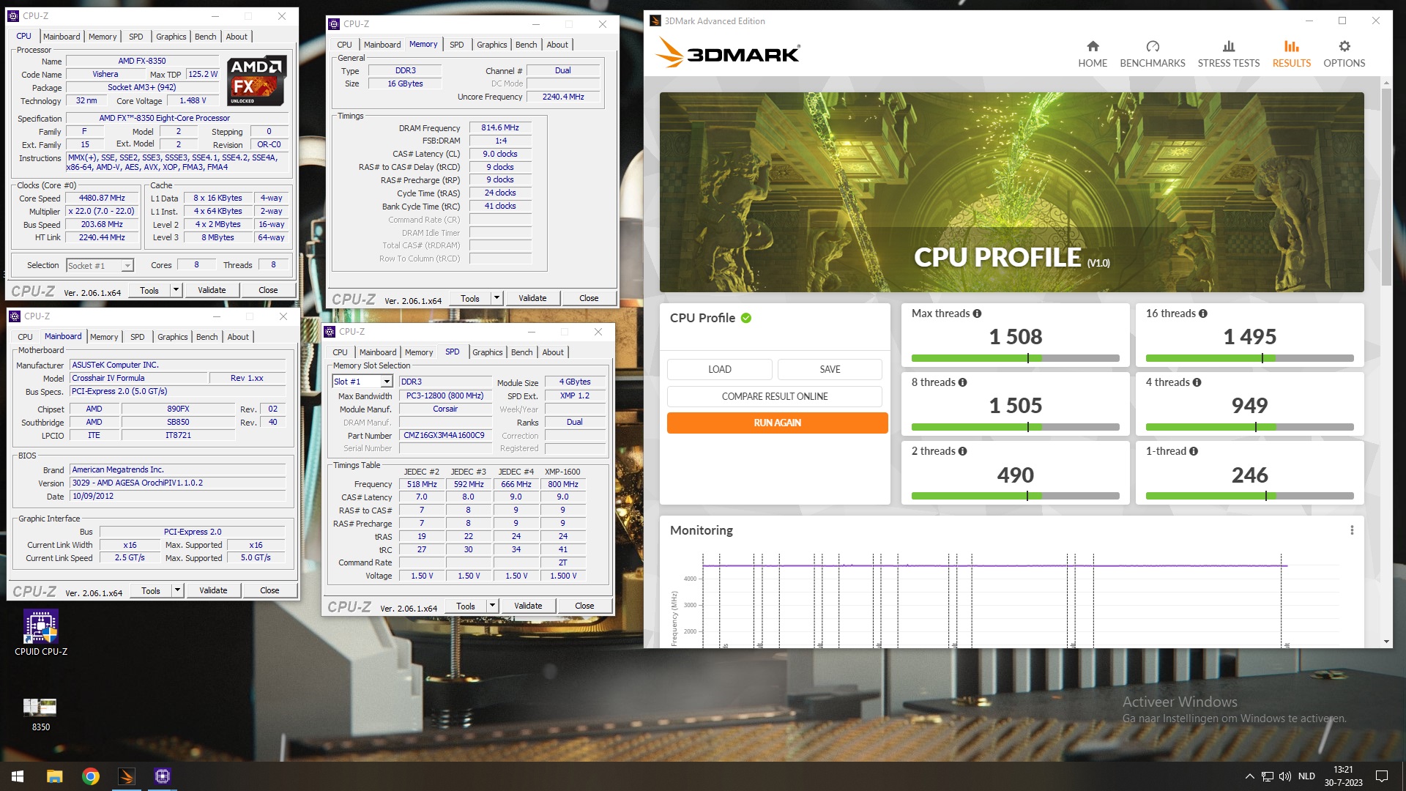Screen dimensions: 1406x791
Task: Open File Explorer from taskbar
Action: (54, 776)
